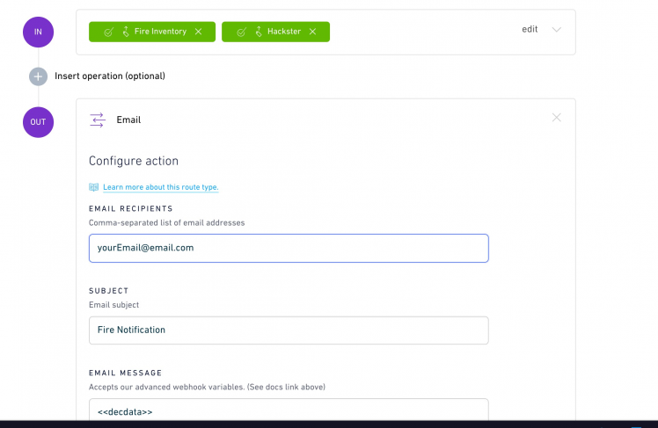
Task: Click the Email route arrows icon
Action: tap(98, 120)
